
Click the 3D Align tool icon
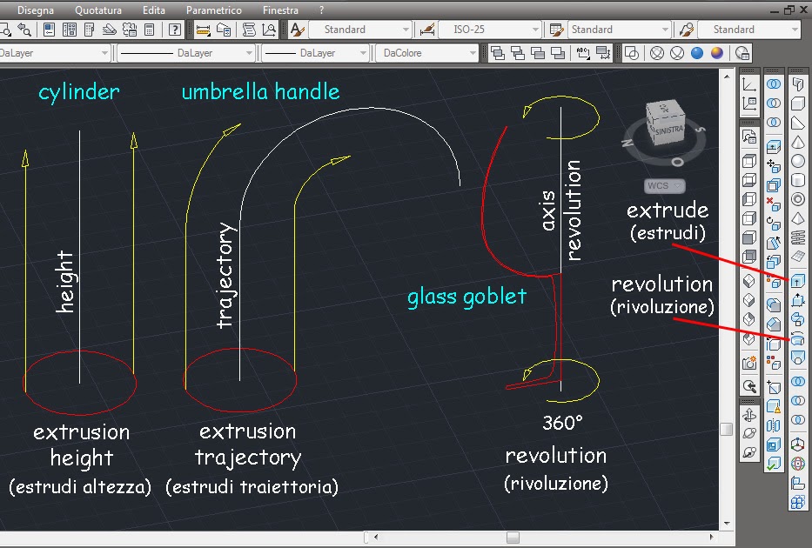pos(797,483)
